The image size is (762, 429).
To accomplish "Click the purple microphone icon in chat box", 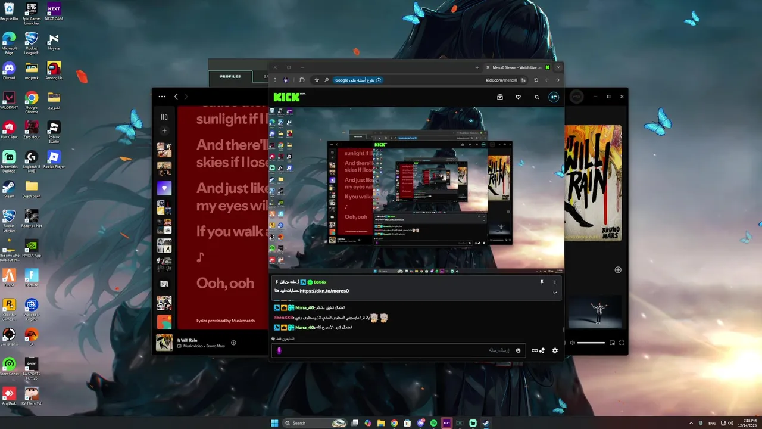I will pyautogui.click(x=279, y=350).
